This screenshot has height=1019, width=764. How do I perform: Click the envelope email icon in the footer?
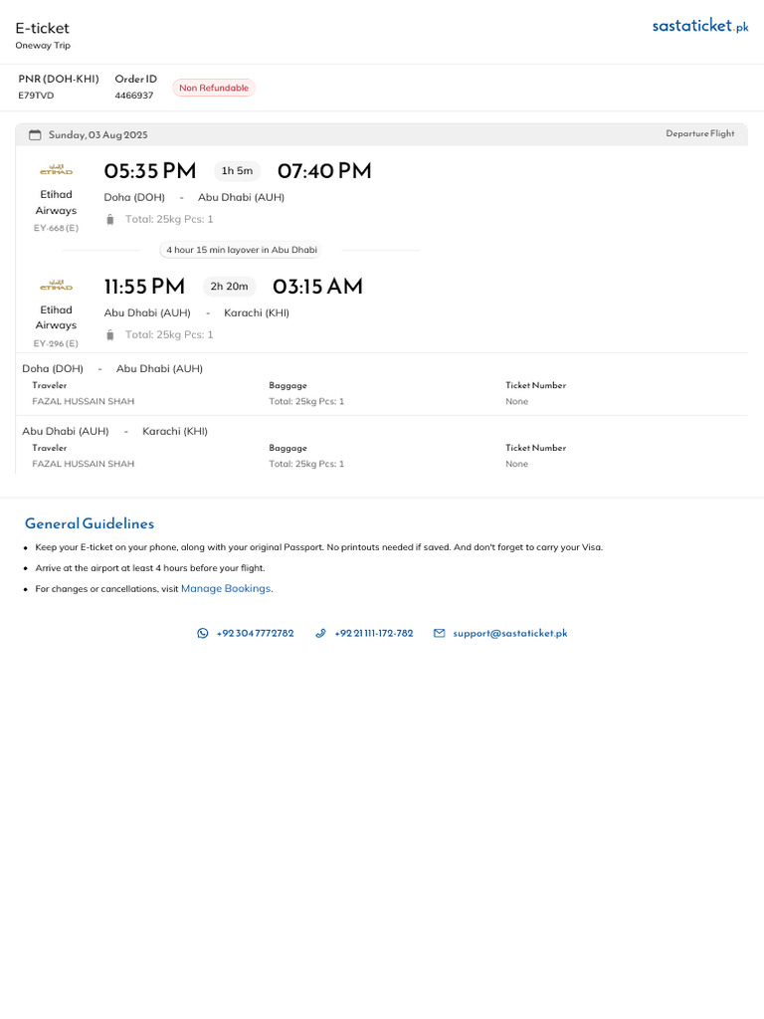(x=439, y=633)
